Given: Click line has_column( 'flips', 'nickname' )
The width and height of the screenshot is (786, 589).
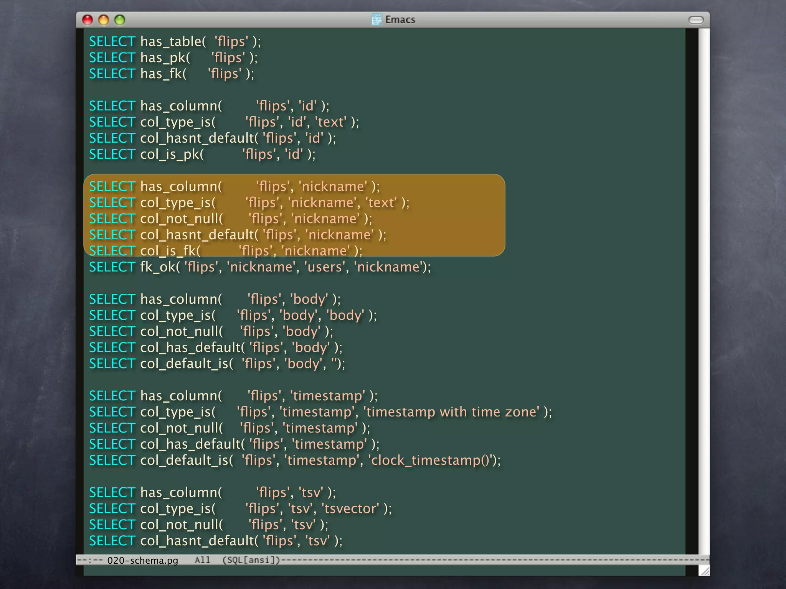Looking at the screenshot, I should pyautogui.click(x=234, y=186).
